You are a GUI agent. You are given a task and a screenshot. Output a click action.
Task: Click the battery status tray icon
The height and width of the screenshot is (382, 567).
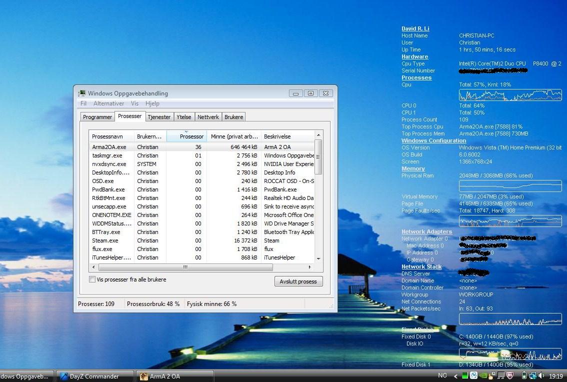click(524, 375)
